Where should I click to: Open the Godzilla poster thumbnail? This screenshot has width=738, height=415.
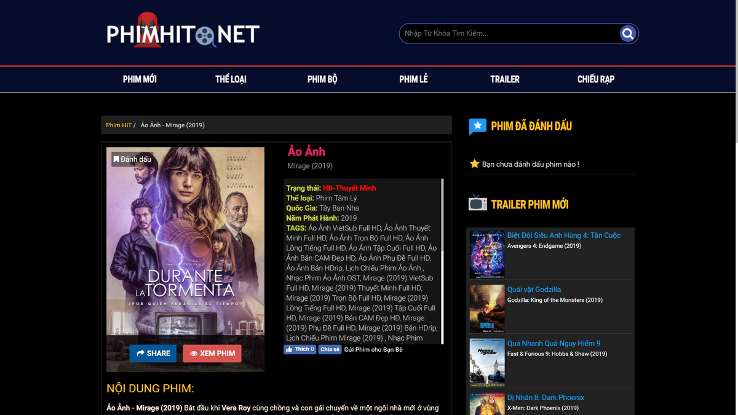pos(487,308)
